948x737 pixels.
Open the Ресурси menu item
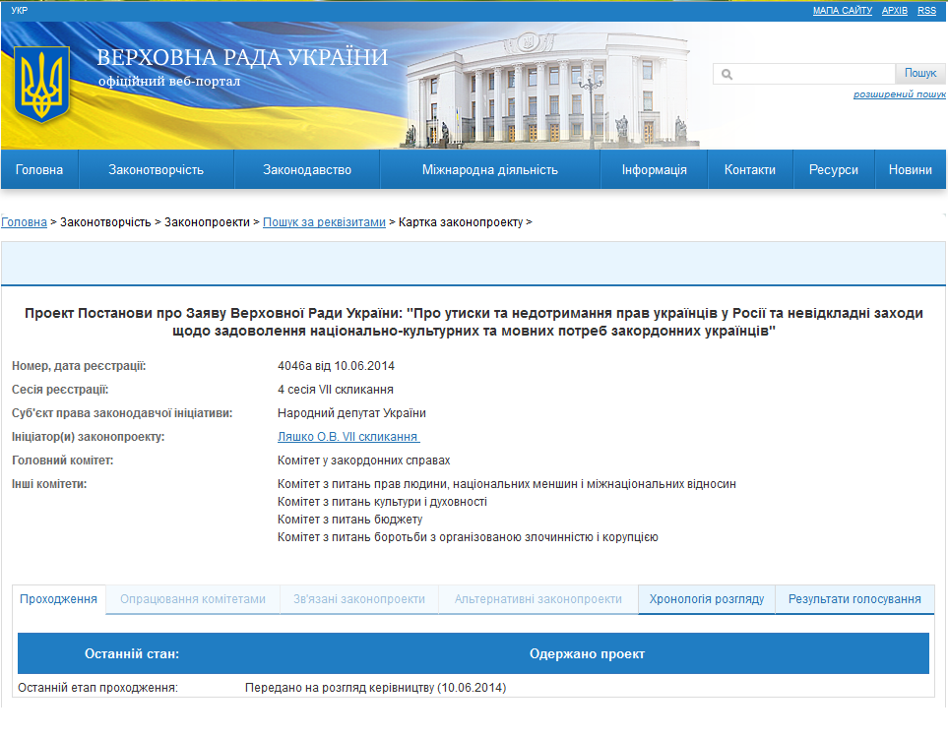pyautogui.click(x=834, y=170)
